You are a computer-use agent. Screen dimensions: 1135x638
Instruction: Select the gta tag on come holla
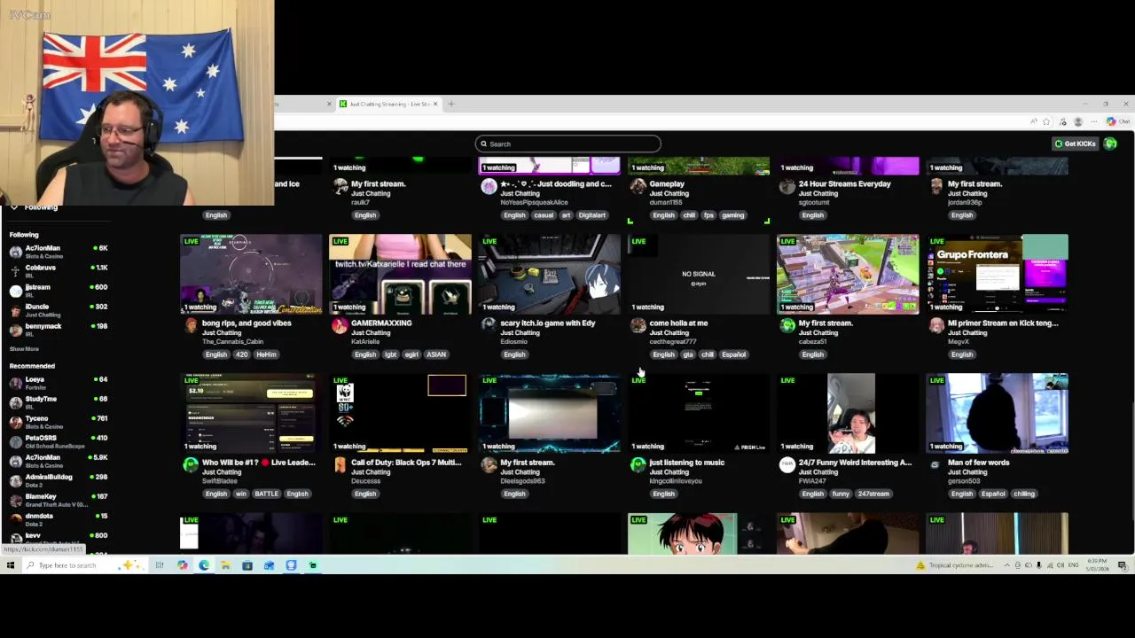(x=688, y=354)
